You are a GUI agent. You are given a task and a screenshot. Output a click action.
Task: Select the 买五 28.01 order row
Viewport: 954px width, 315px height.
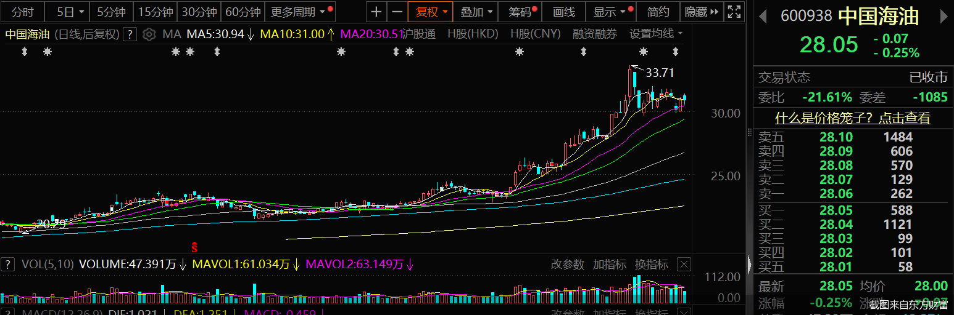853,267
